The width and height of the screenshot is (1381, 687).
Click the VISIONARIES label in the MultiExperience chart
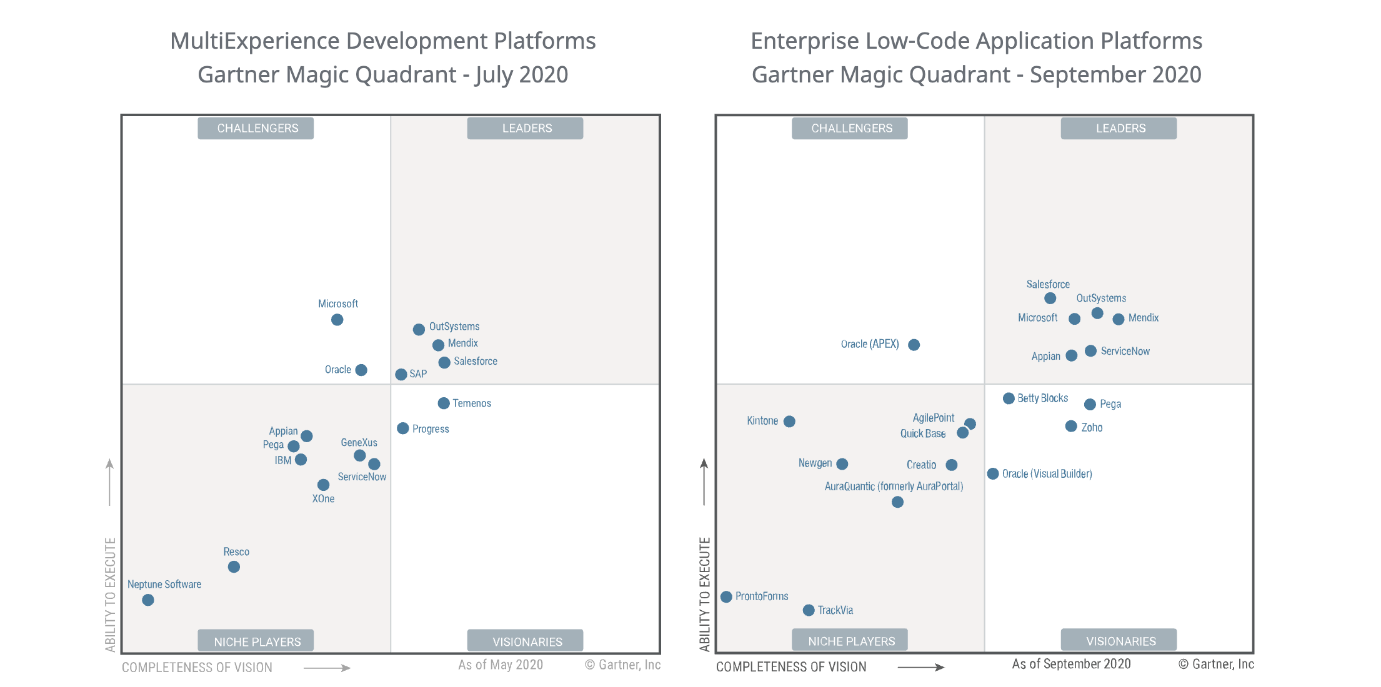click(x=525, y=641)
